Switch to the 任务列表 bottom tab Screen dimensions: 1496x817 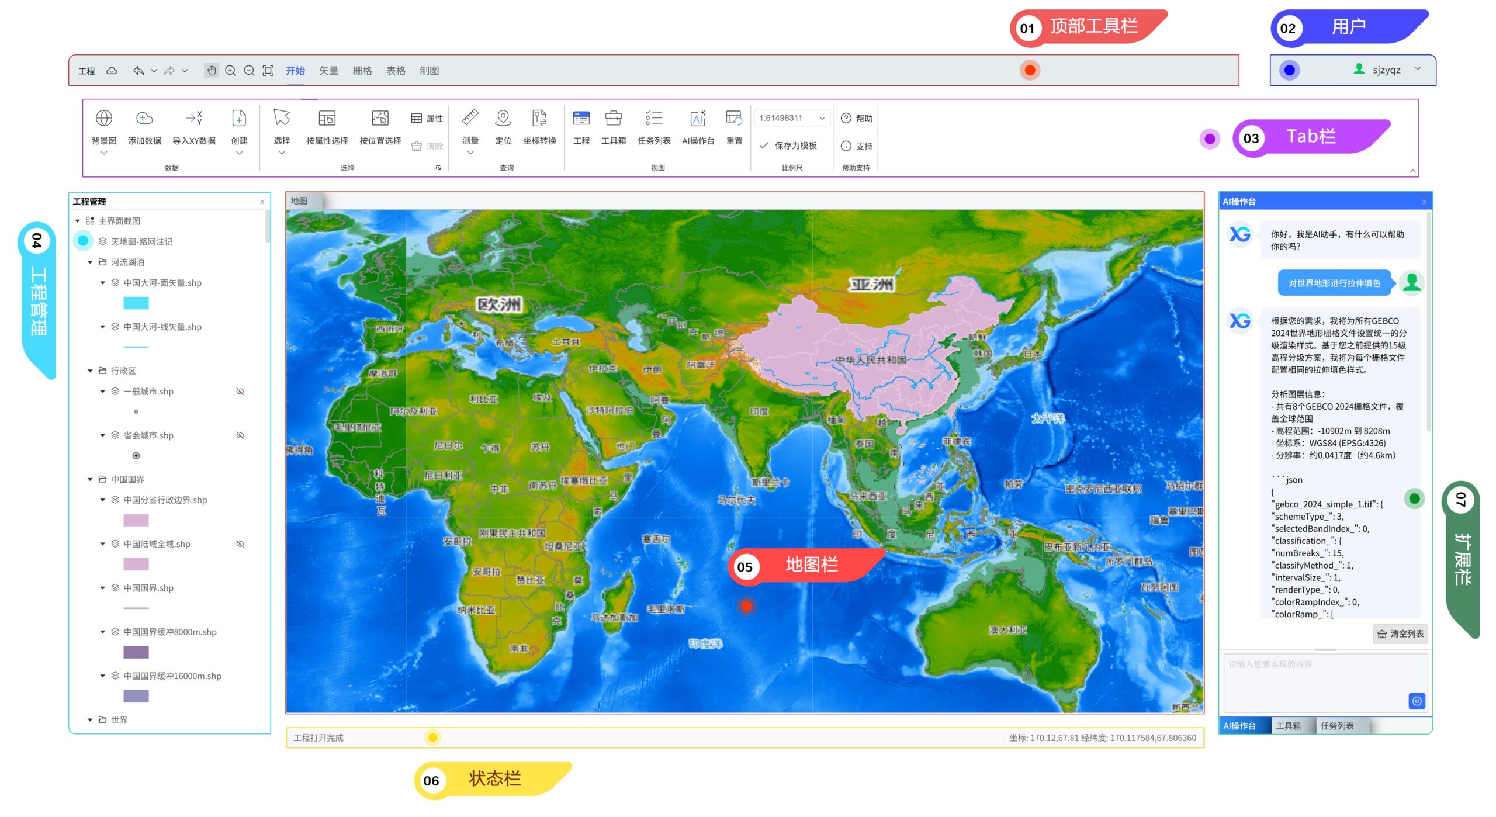[1337, 726]
